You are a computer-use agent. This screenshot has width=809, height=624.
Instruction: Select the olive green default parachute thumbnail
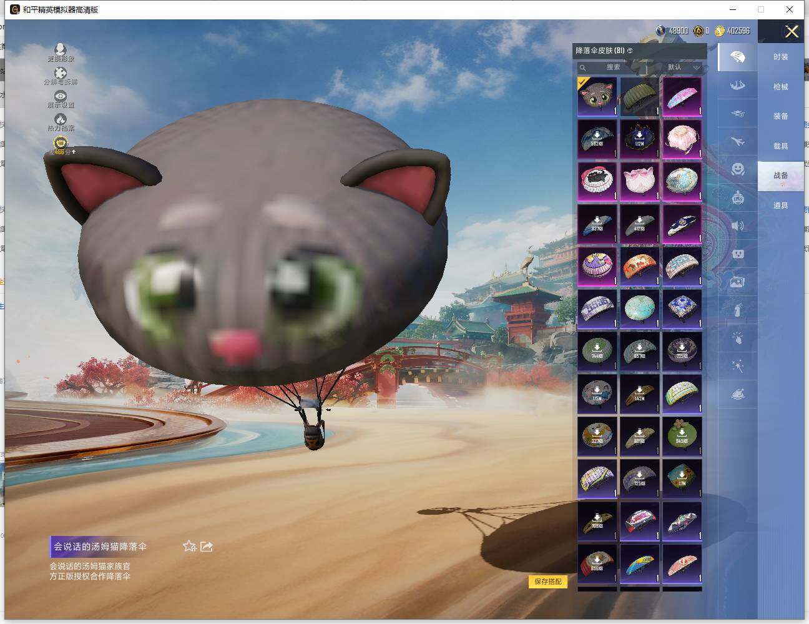639,96
